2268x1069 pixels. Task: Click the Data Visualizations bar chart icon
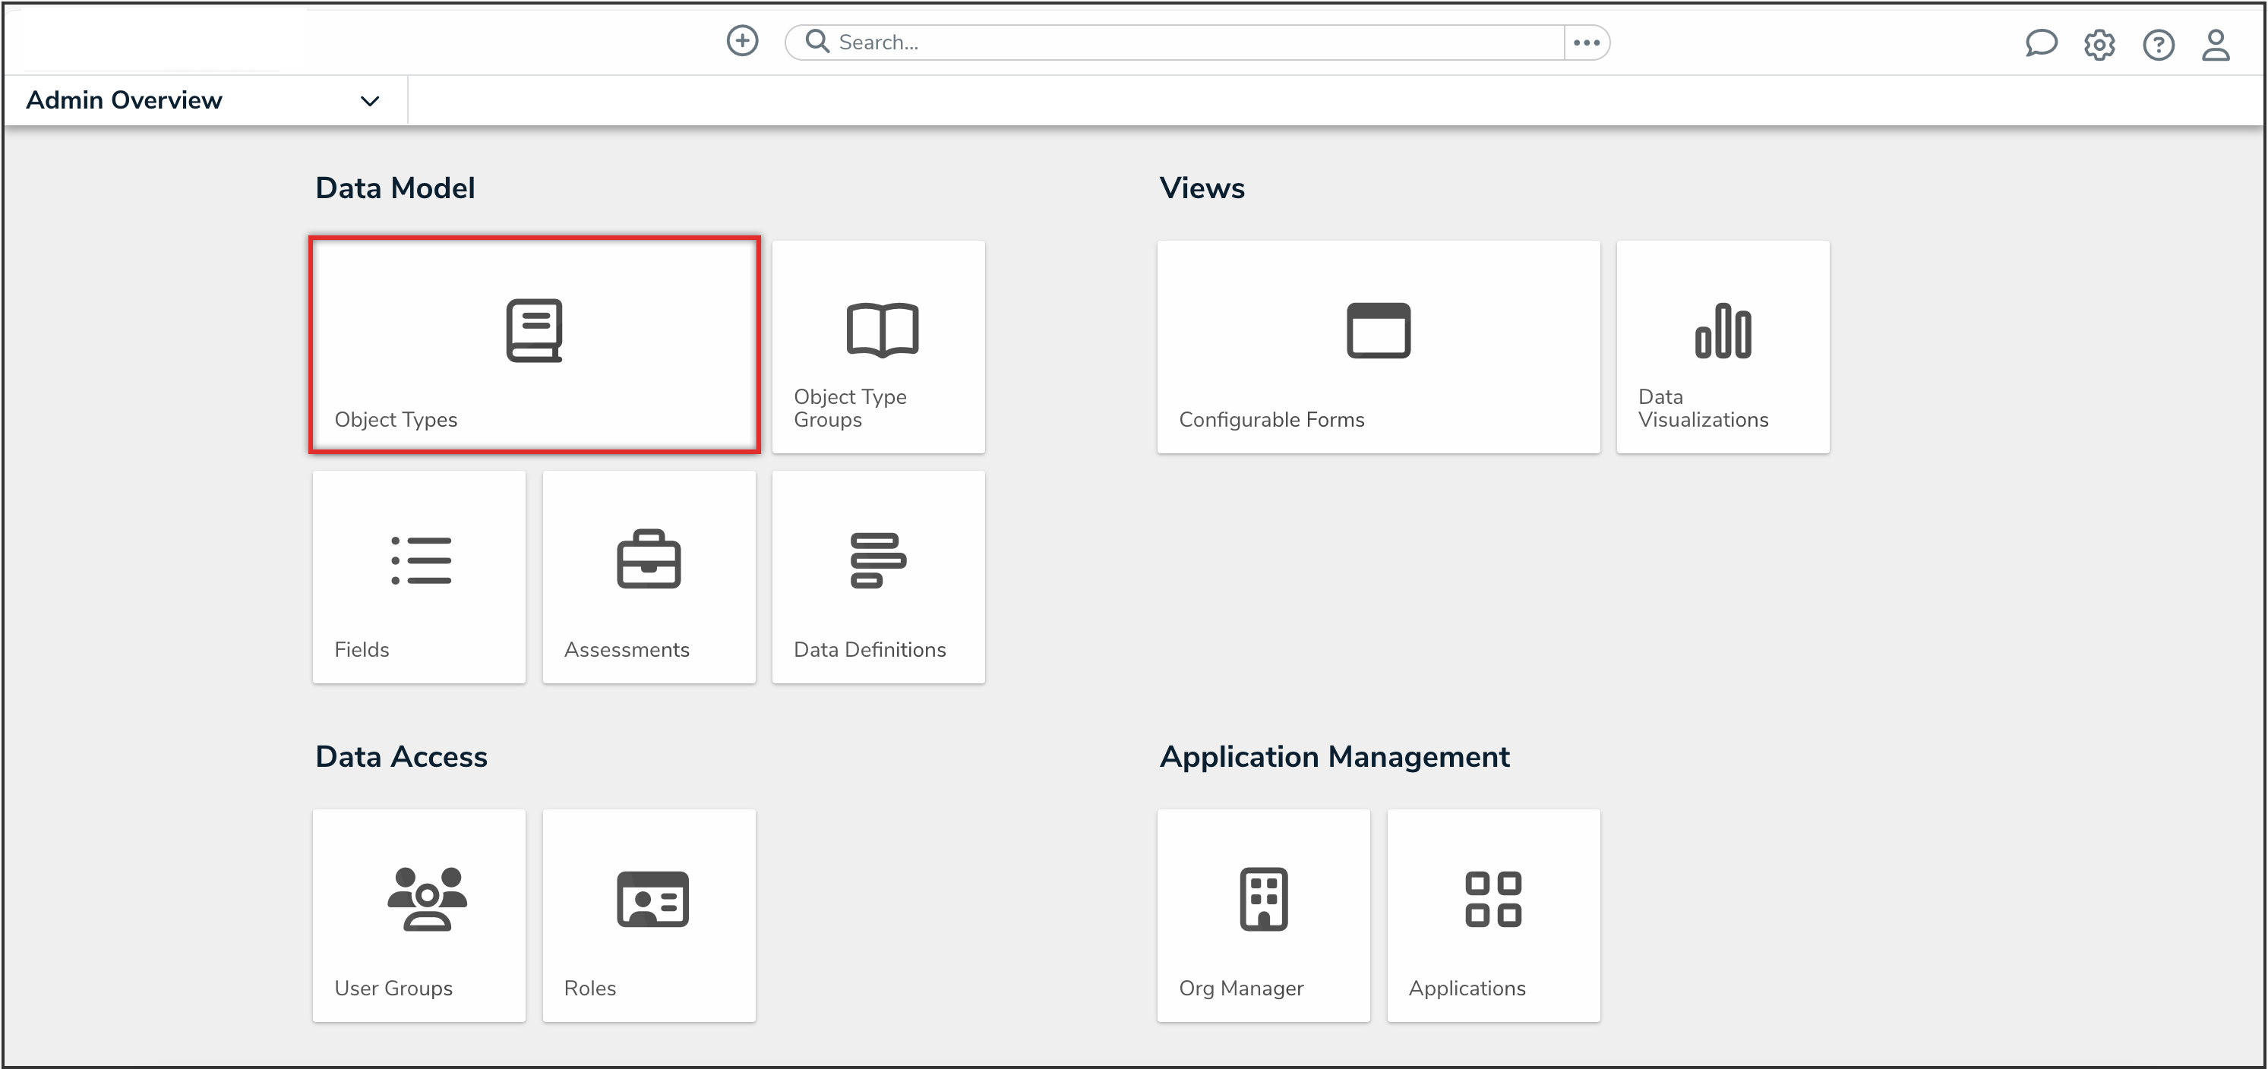click(1722, 331)
